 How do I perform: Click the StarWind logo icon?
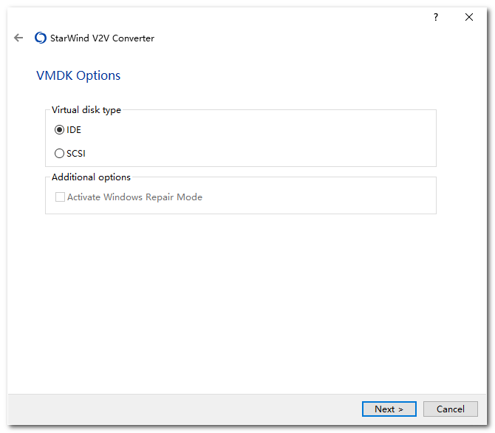pyautogui.click(x=41, y=38)
